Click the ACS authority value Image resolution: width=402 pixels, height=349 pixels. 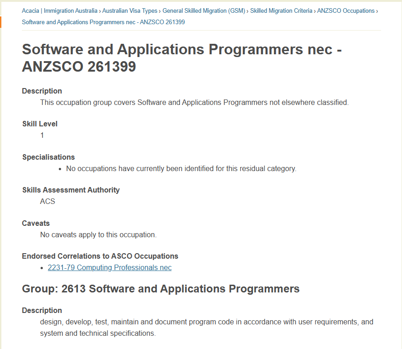click(x=48, y=202)
